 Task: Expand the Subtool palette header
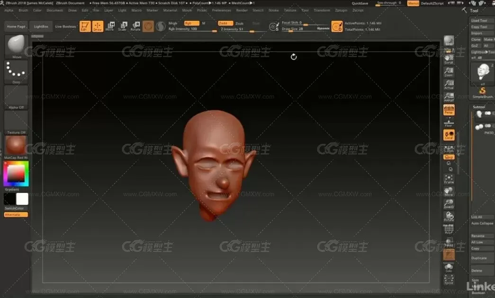(x=479, y=107)
